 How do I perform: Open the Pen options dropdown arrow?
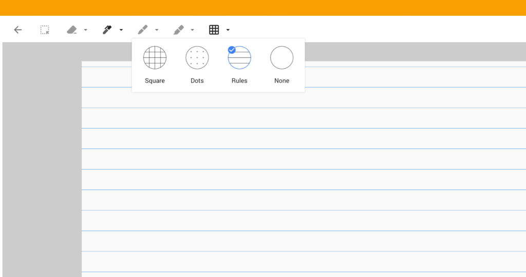(121, 30)
